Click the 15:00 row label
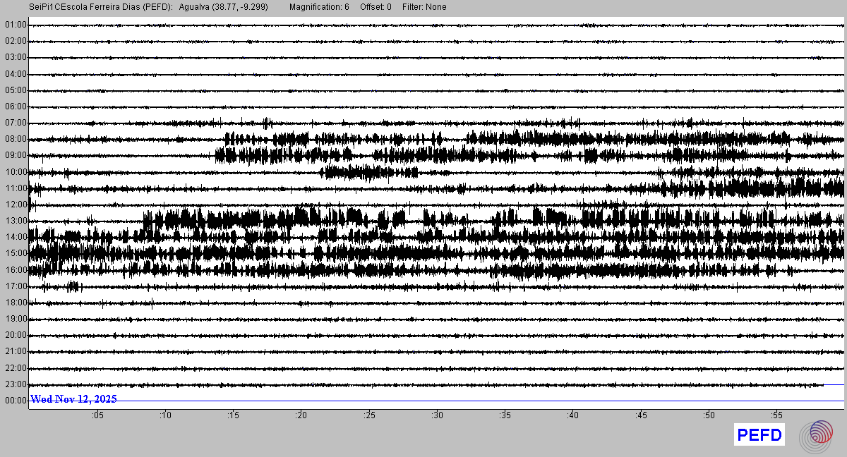The height and width of the screenshot is (457, 847). click(16, 253)
